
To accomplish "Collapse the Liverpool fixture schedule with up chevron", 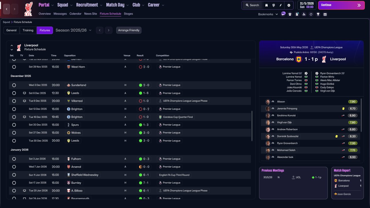I will point(12,45).
